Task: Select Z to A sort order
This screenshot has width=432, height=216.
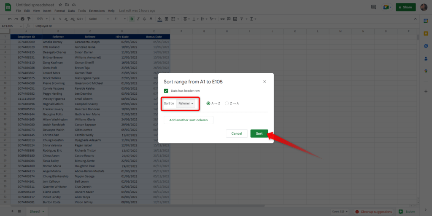Action: point(227,103)
